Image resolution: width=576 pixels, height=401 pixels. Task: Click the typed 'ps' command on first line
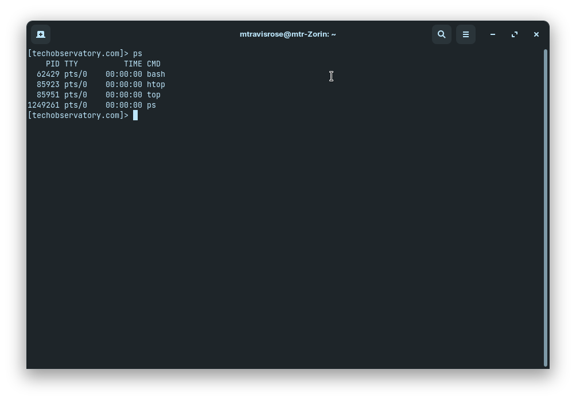click(138, 54)
